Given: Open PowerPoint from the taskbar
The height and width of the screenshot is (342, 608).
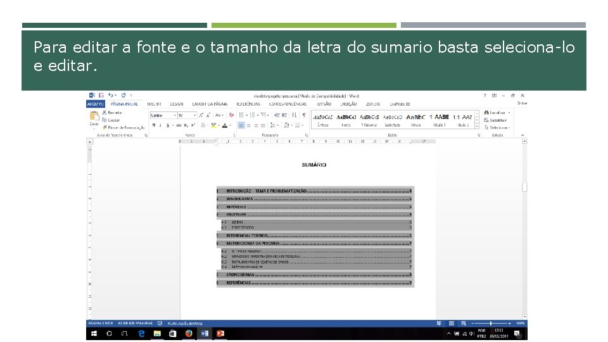Looking at the screenshot, I should click(x=220, y=334).
